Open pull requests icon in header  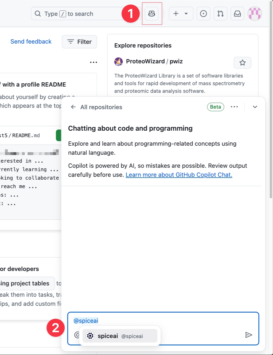[x=220, y=14]
